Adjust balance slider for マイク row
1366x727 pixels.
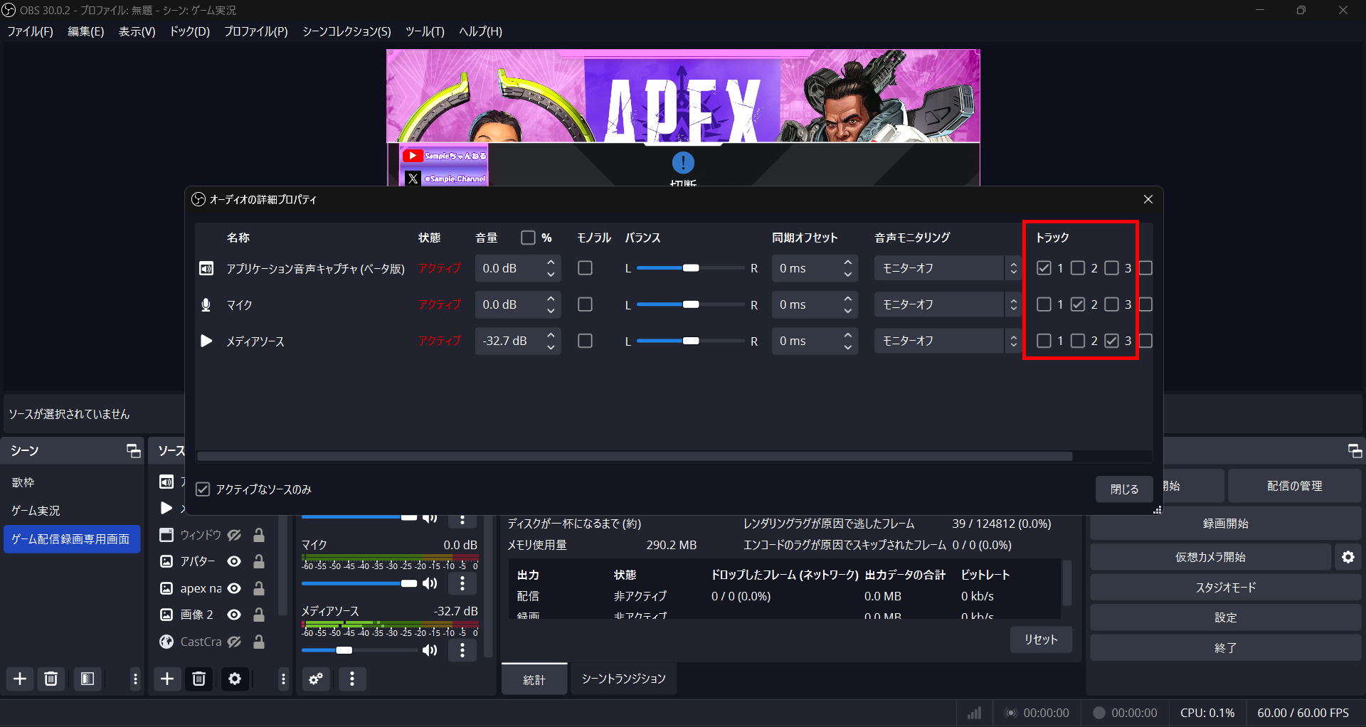coord(691,304)
